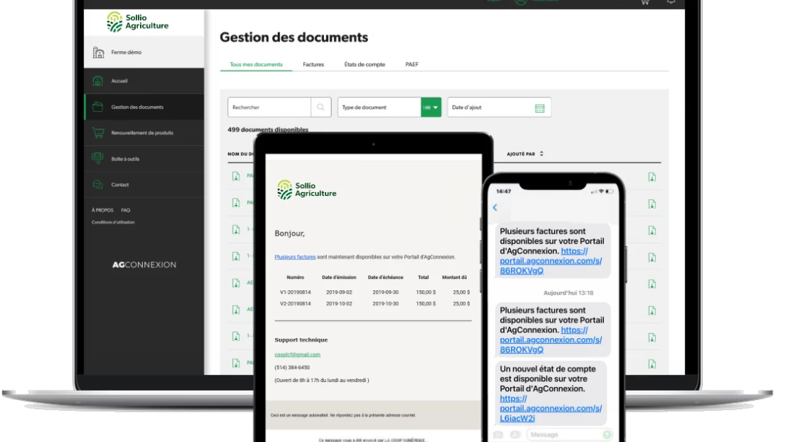Open the Plusieurs factures link in email
Screen dimensions: 788x442
click(295, 257)
